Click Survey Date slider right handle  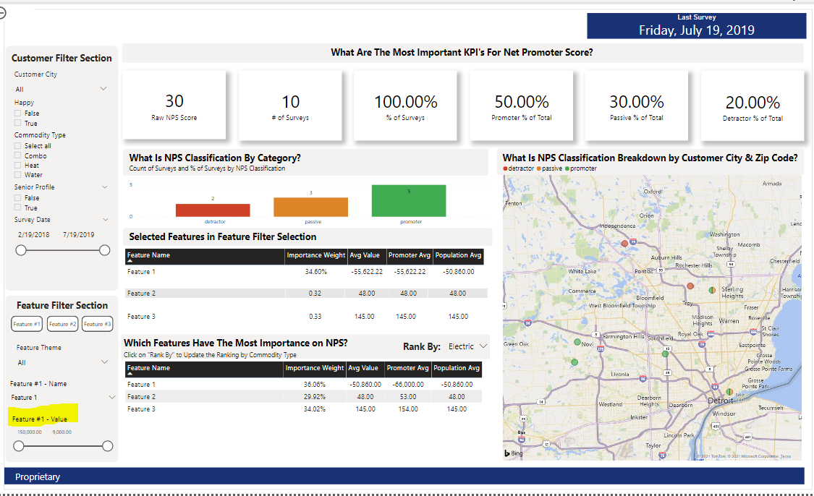104,251
